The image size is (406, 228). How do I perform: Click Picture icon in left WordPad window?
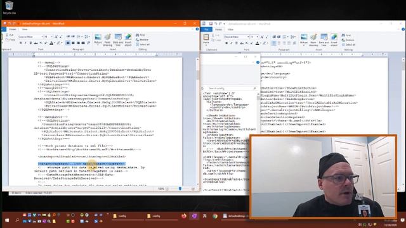click(x=98, y=39)
